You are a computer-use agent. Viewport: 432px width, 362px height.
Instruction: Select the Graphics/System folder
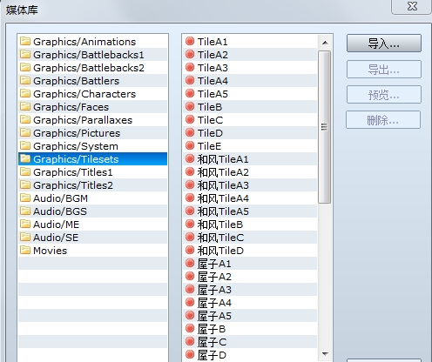(x=93, y=146)
